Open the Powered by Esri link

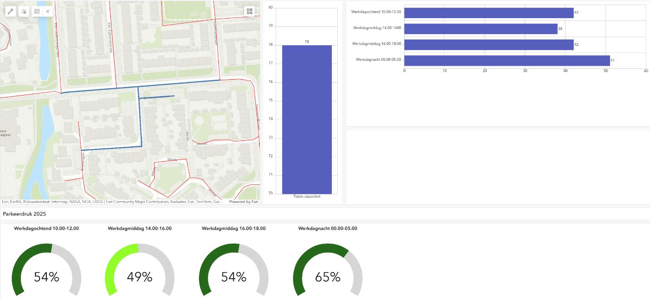click(243, 202)
